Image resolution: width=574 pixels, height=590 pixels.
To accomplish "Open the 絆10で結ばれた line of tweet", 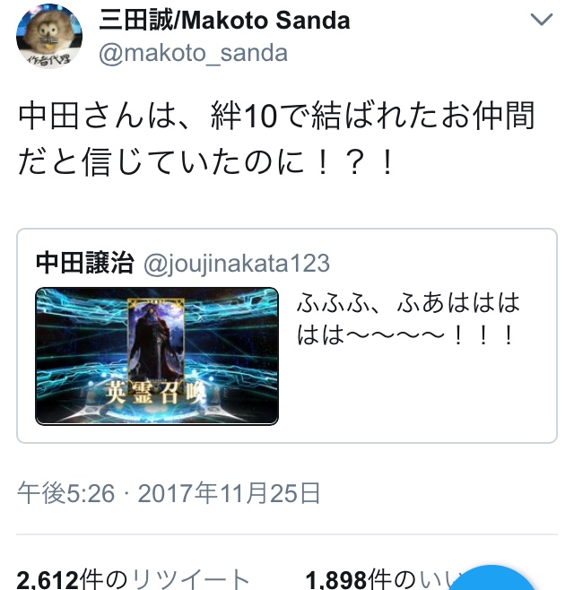I will [x=276, y=115].
